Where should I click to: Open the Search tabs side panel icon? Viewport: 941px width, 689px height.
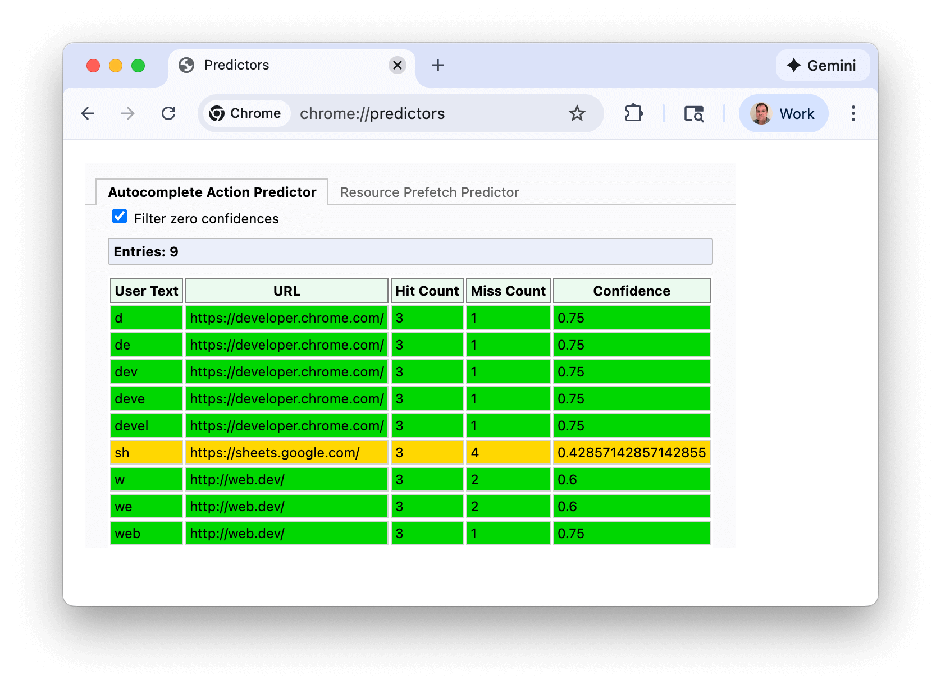[693, 113]
